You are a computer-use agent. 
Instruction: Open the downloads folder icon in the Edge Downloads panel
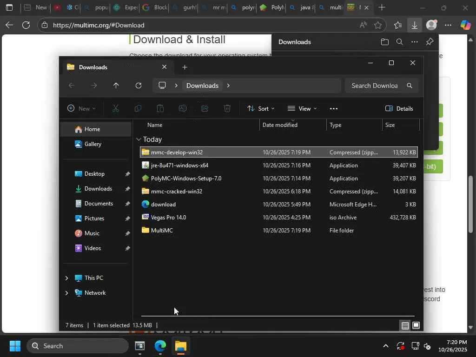click(384, 42)
